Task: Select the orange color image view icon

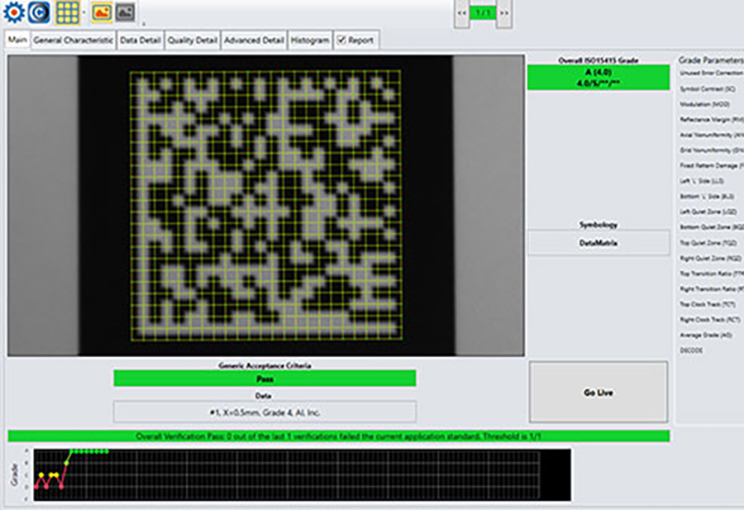Action: tap(102, 12)
